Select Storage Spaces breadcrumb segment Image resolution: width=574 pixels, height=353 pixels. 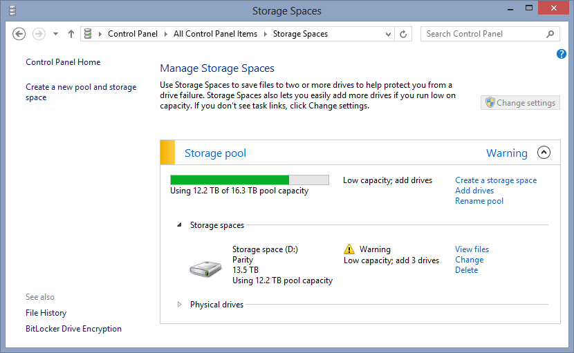pyautogui.click(x=300, y=34)
